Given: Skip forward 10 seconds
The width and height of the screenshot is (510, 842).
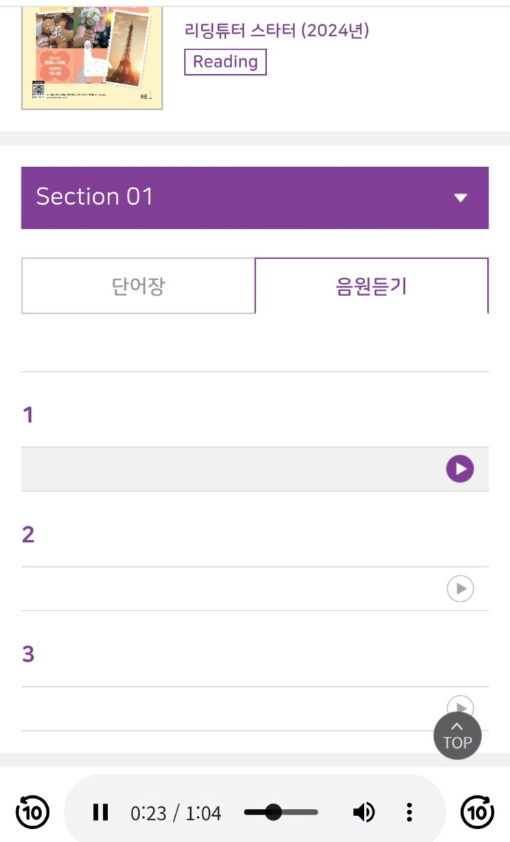Looking at the screenshot, I should coord(477,812).
